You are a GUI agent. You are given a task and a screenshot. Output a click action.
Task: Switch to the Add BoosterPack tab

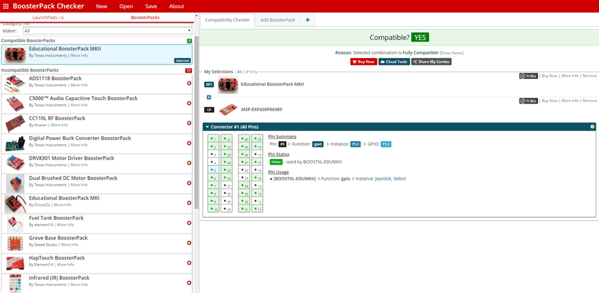pyautogui.click(x=277, y=20)
